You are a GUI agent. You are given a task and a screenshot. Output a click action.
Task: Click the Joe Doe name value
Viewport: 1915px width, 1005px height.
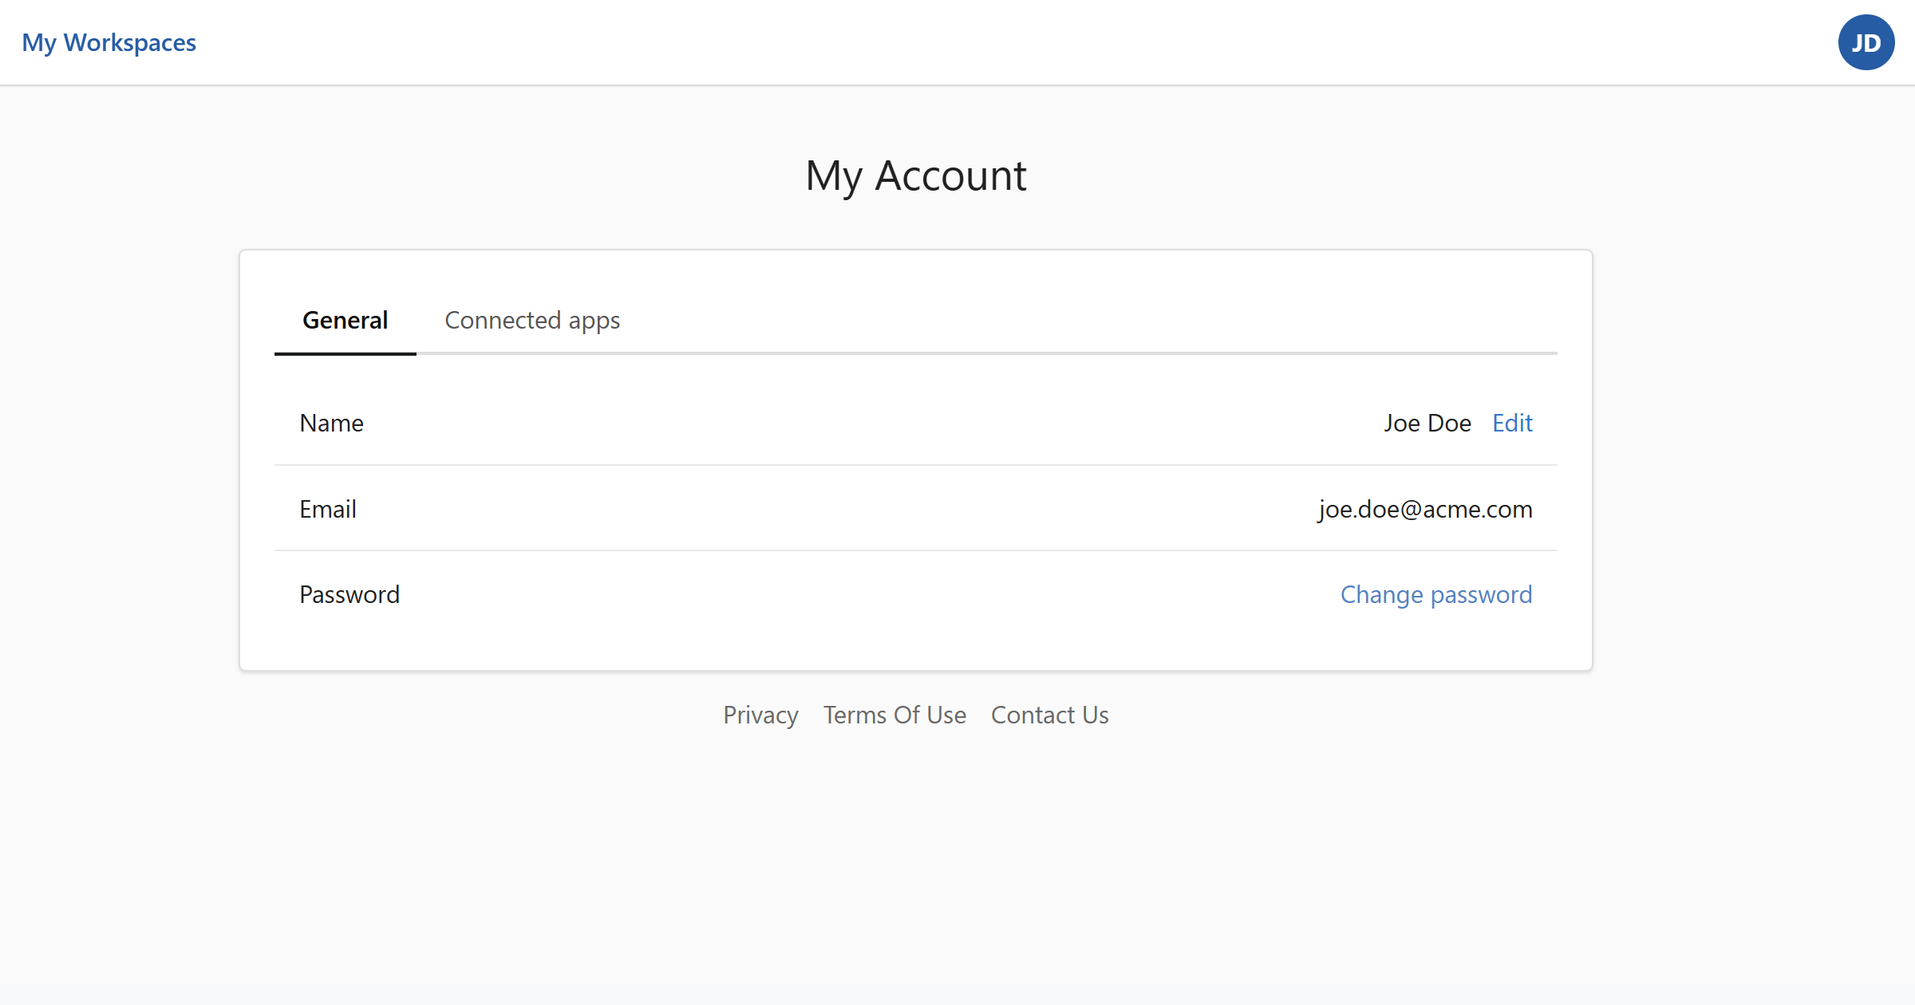click(x=1427, y=423)
